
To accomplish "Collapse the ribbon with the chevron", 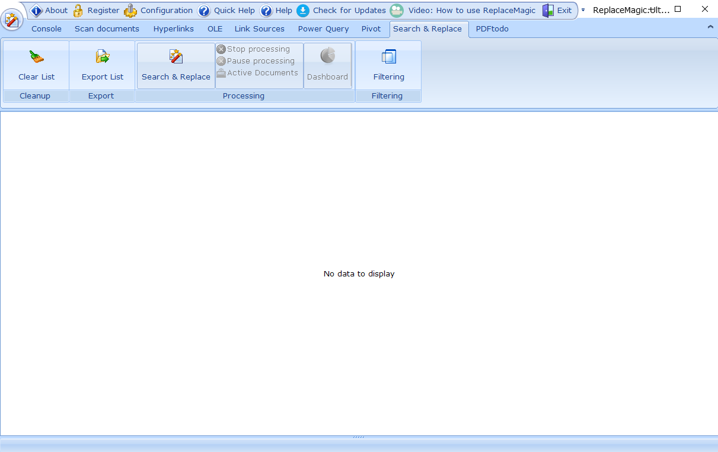I will (710, 27).
